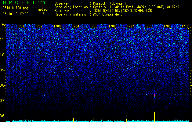Click the yellow power spike after 1701
The width and height of the screenshot is (192, 122).
[30, 119]
